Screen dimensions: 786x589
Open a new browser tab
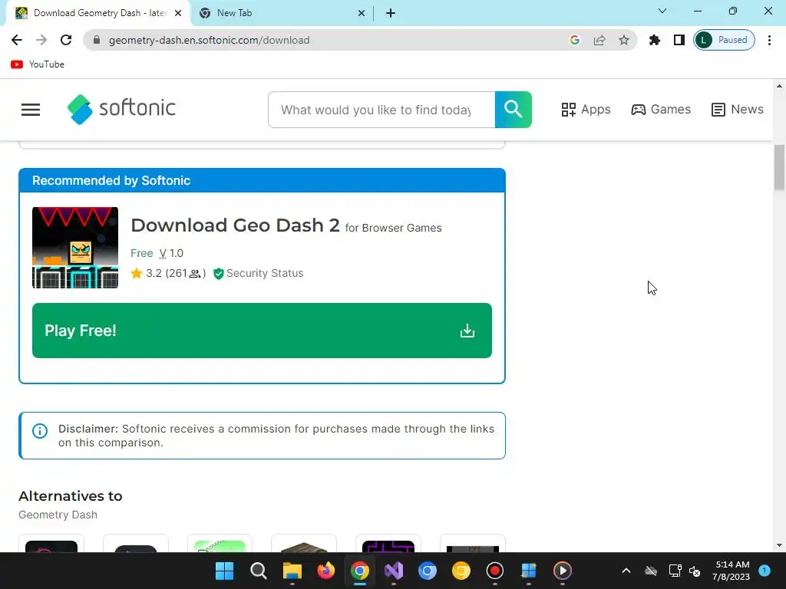[391, 13]
